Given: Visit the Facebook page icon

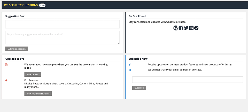Looking at the screenshot, I should pos(181,28).
